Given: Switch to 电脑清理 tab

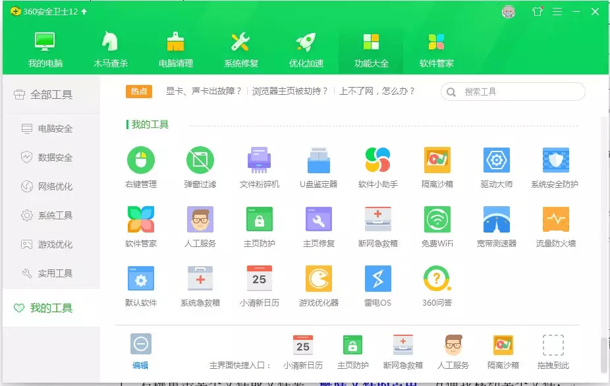Looking at the screenshot, I should (175, 50).
